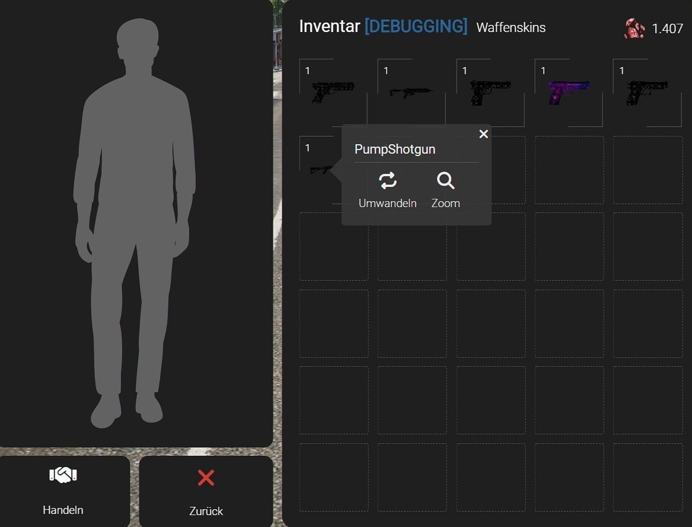Click the 1.407 currency balance

pos(667,28)
